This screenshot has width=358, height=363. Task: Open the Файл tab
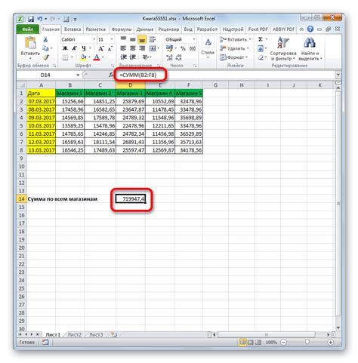28,29
